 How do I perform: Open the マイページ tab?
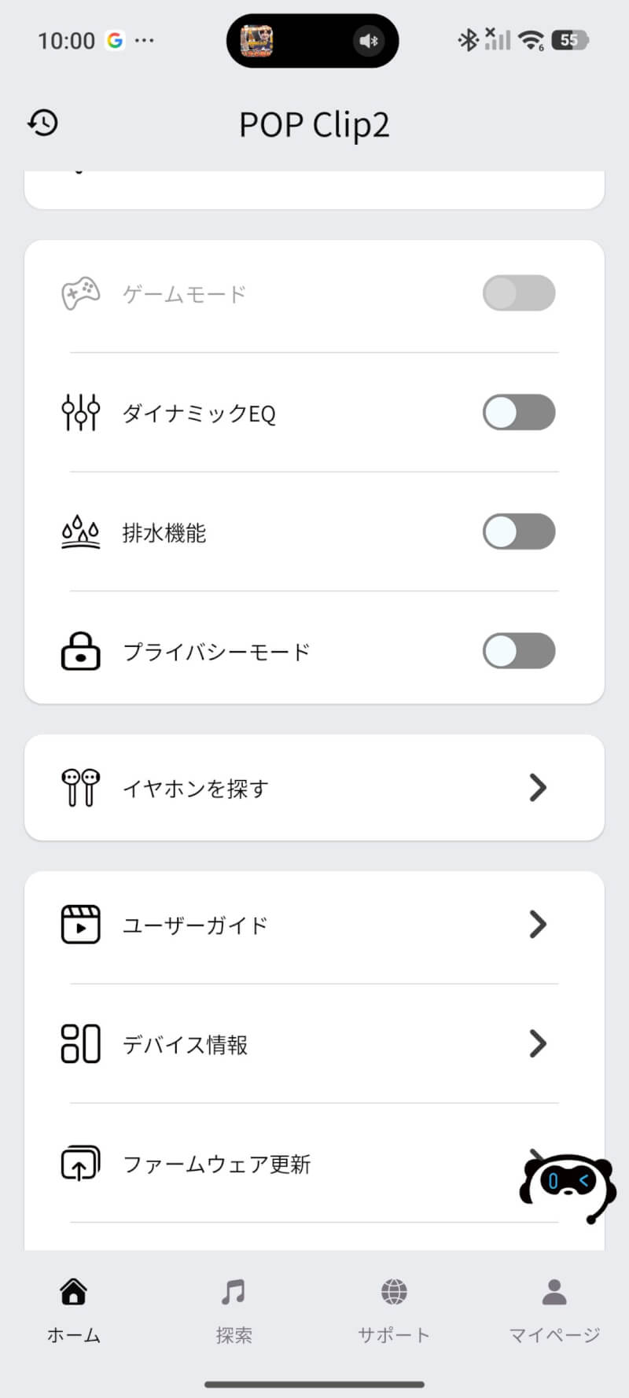[554, 1310]
